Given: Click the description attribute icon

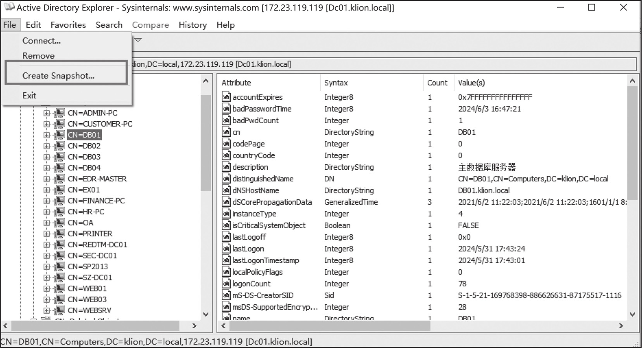Looking at the screenshot, I should click(226, 167).
